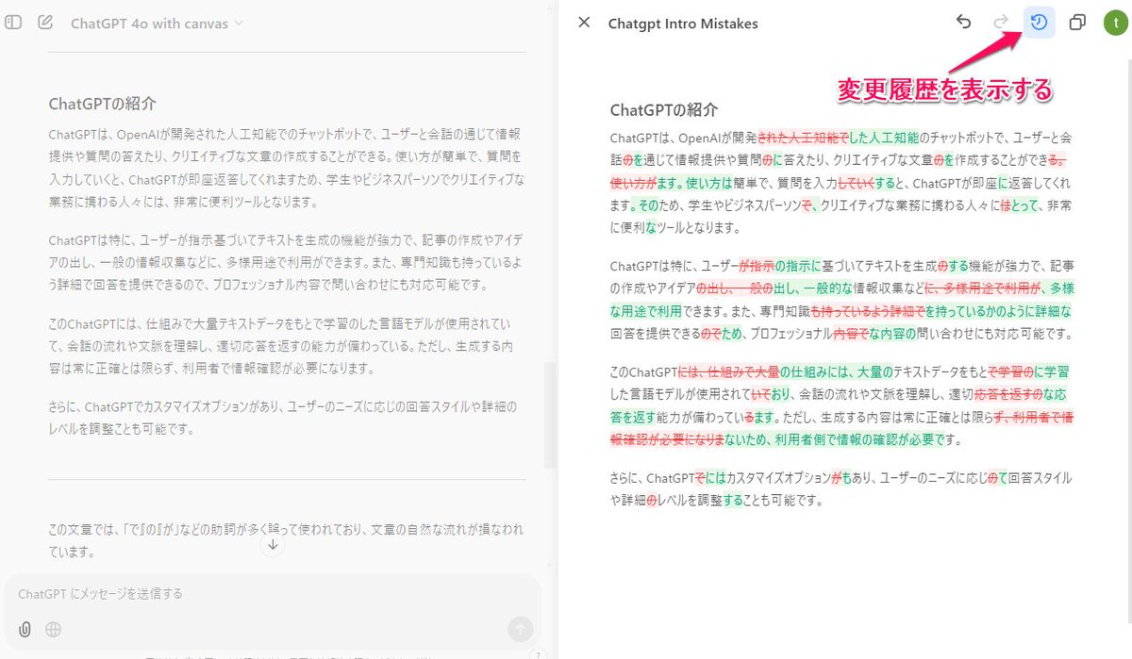The width and height of the screenshot is (1132, 659).
Task: Send the message with the arrow button
Action: click(x=521, y=629)
